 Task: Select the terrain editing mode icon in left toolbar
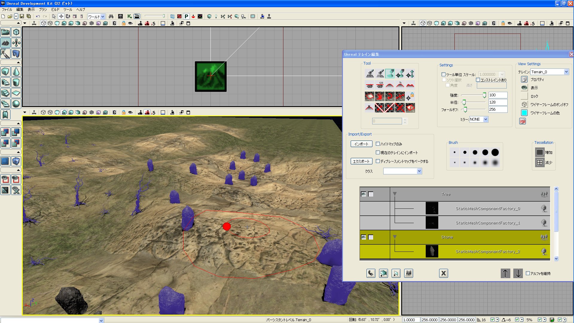[x=5, y=43]
